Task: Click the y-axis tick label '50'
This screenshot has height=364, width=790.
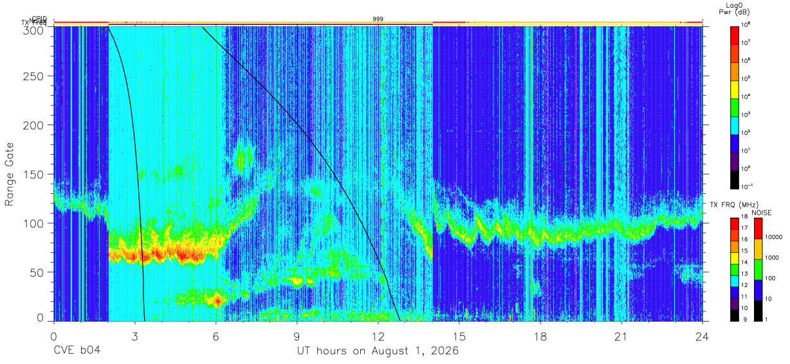Action: coord(37,272)
